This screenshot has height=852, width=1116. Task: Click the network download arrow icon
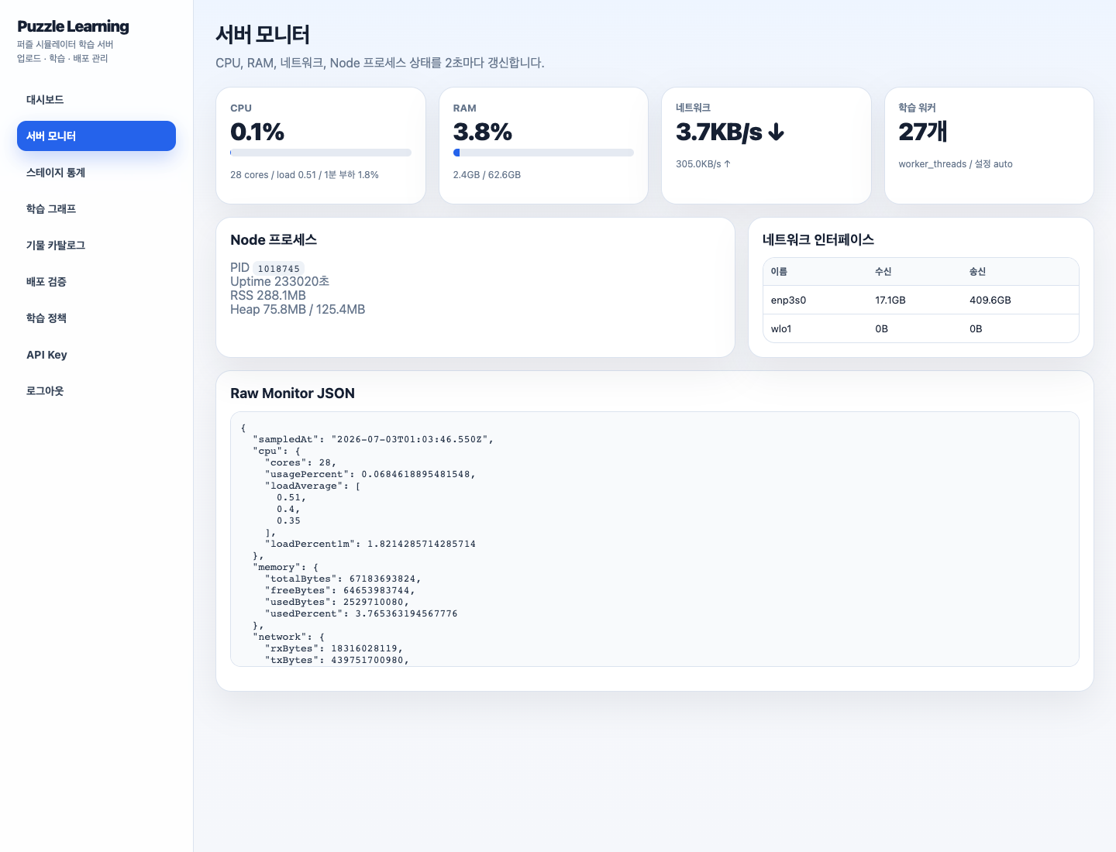777,133
